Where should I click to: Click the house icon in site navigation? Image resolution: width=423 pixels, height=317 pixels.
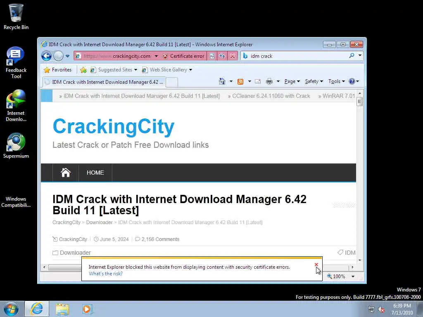pos(66,173)
